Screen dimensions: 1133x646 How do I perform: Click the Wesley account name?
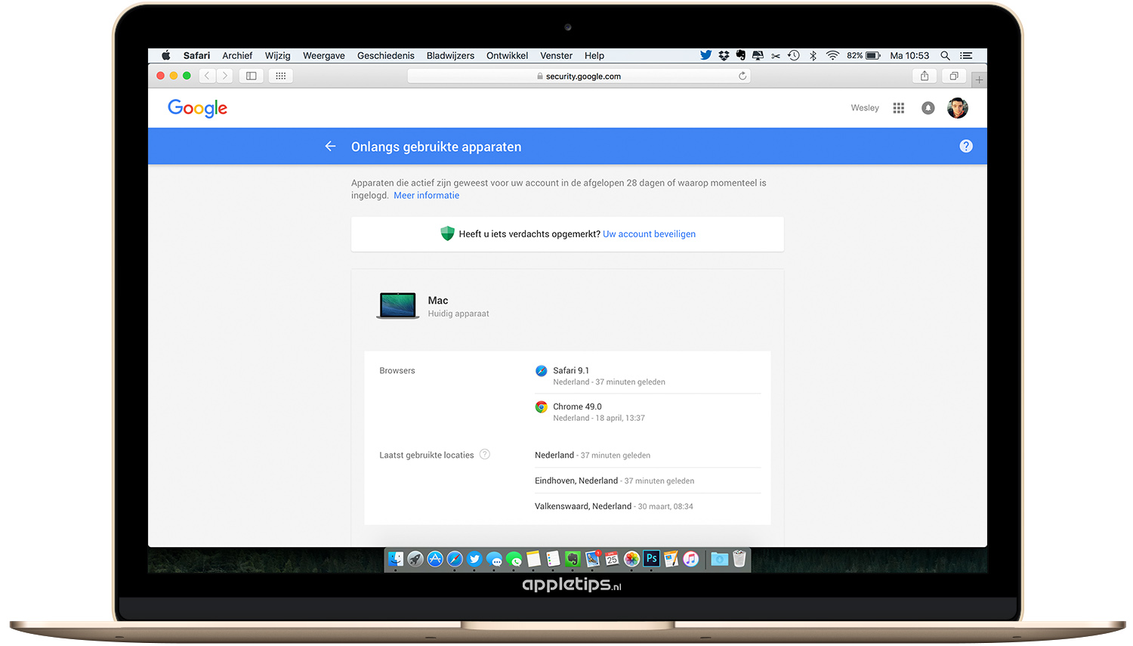865,108
